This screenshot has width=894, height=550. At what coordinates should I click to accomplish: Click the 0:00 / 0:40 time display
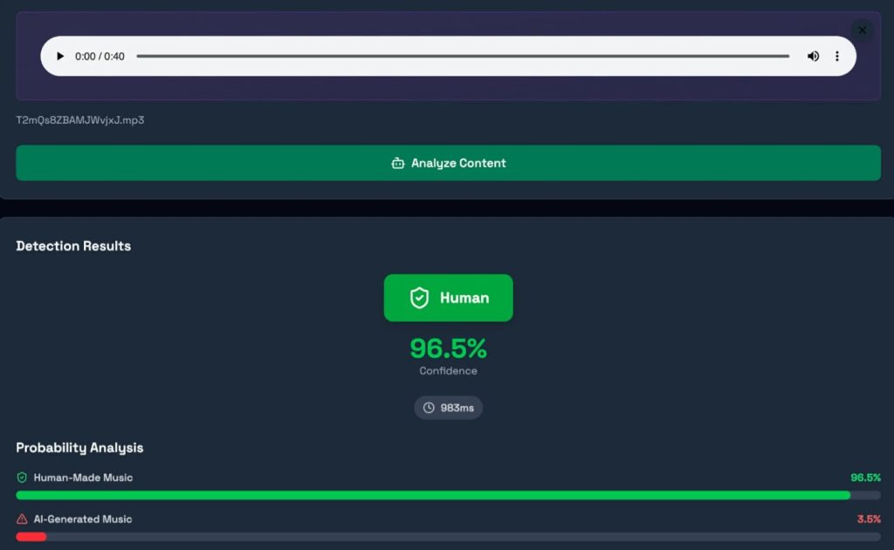point(100,57)
